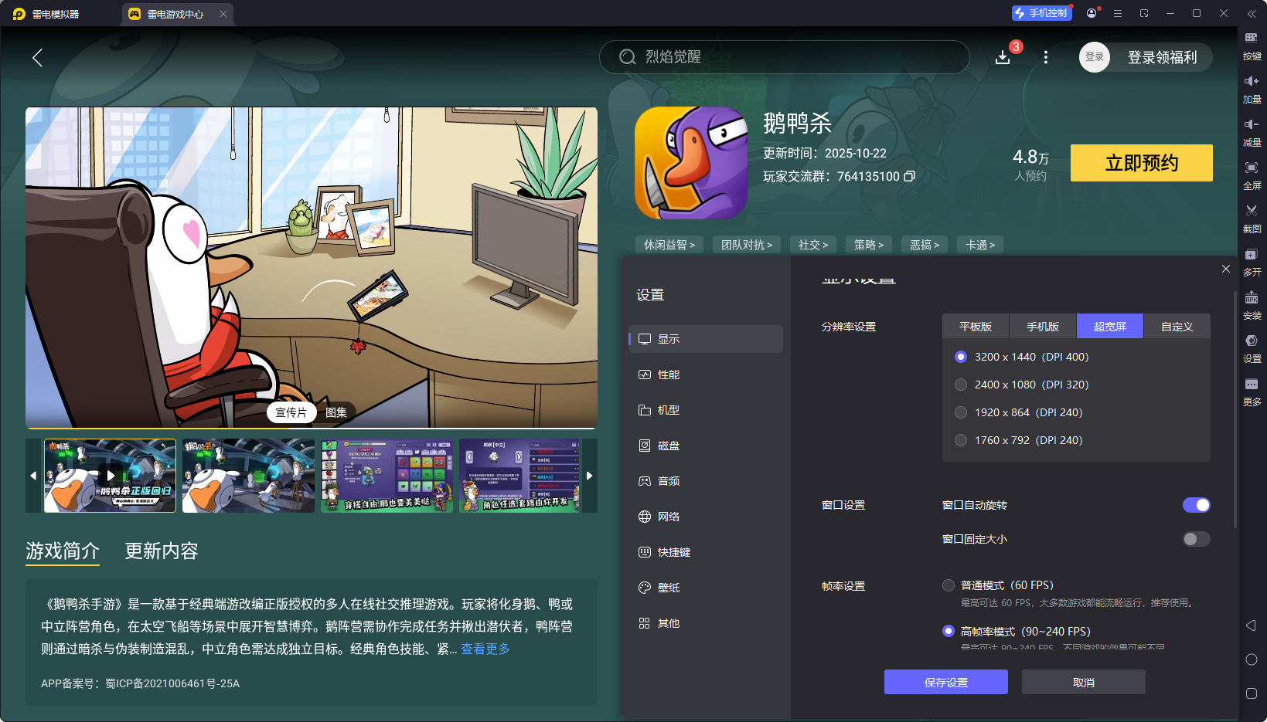Open the 社交 category tag

pos(813,245)
